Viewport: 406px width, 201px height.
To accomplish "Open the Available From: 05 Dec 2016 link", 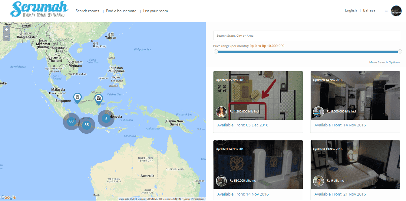I will [x=243, y=125].
